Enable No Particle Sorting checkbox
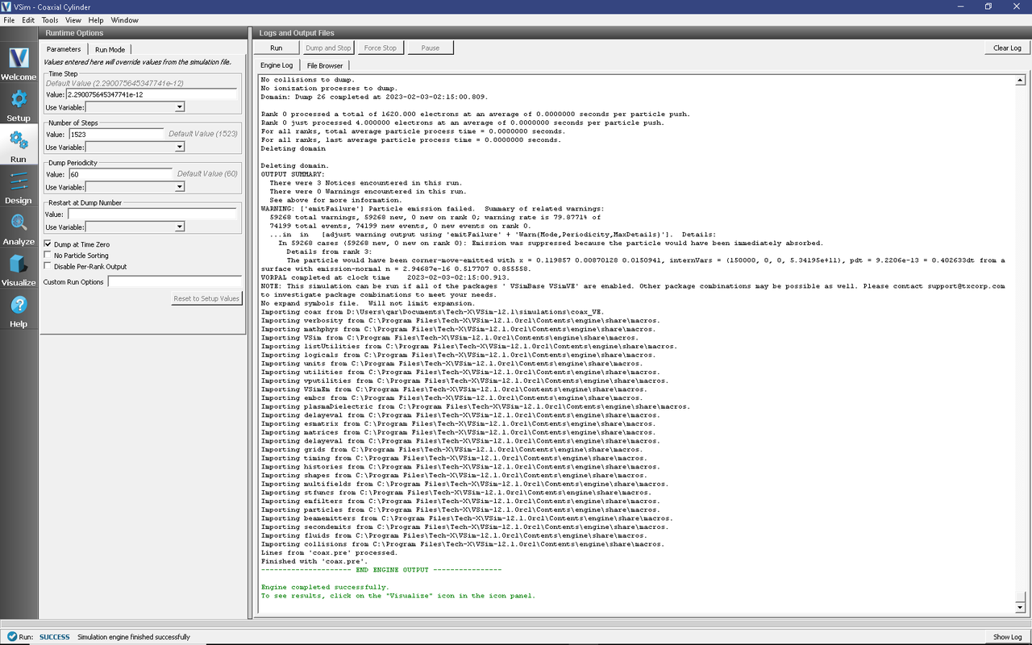1032x645 pixels. coord(48,256)
